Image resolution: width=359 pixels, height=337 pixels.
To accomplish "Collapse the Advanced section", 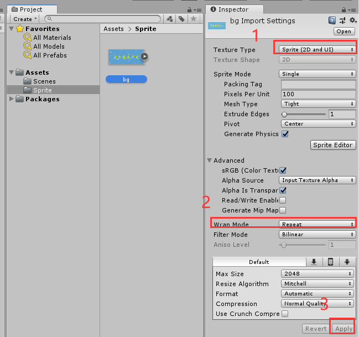I will coord(209,160).
